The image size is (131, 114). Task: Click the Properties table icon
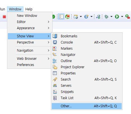pos(55,73)
